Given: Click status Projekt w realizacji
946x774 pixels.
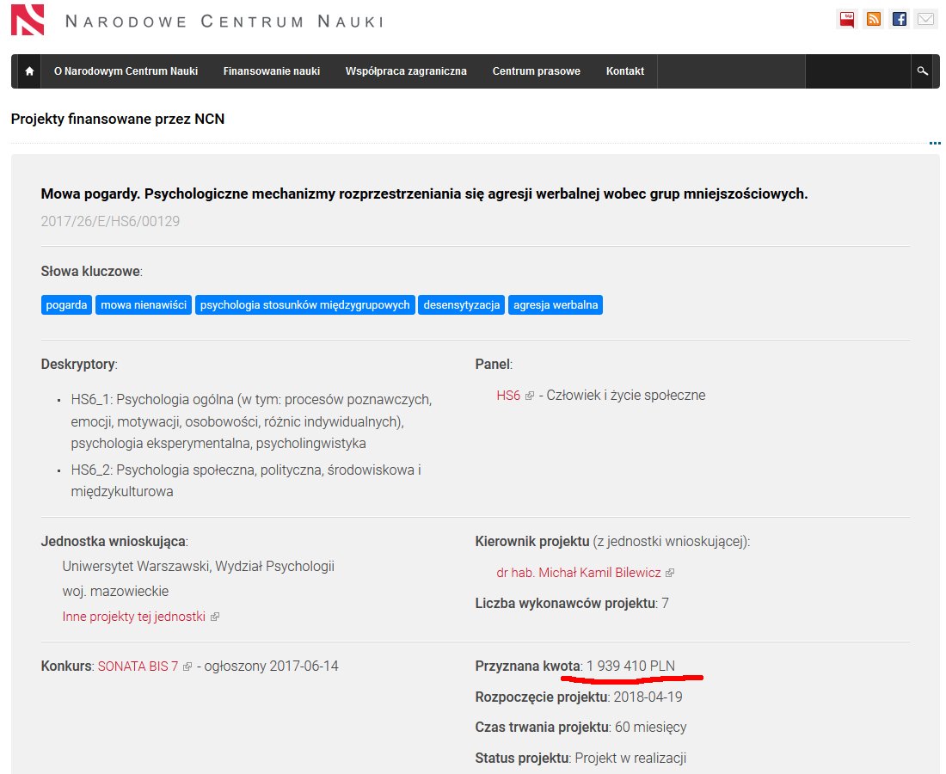Looking at the screenshot, I should point(630,758).
